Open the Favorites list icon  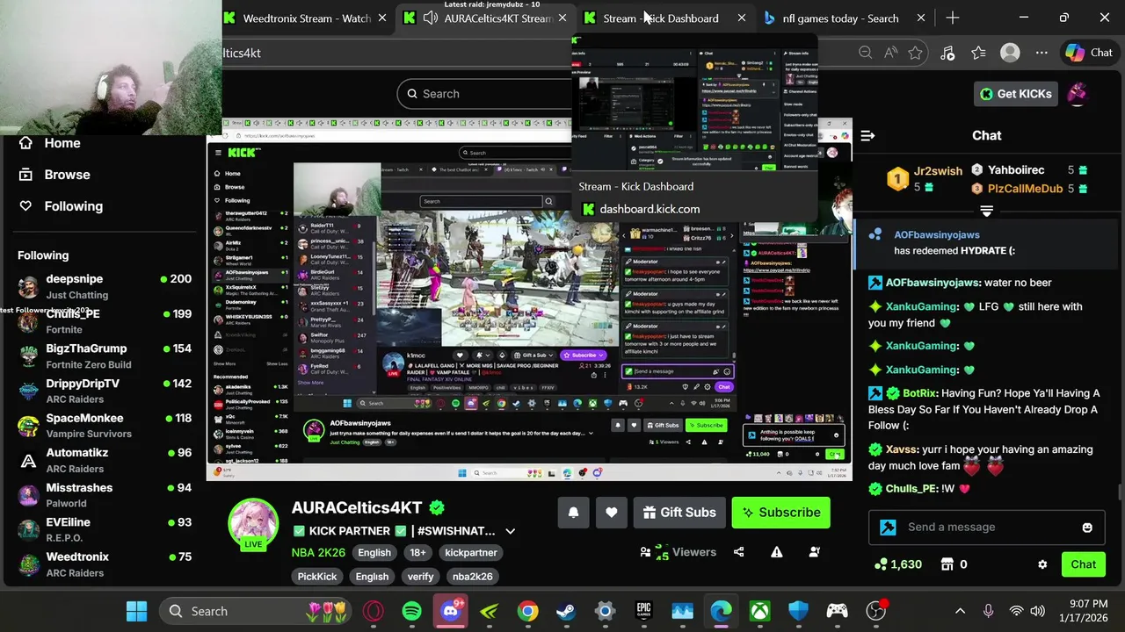978,53
